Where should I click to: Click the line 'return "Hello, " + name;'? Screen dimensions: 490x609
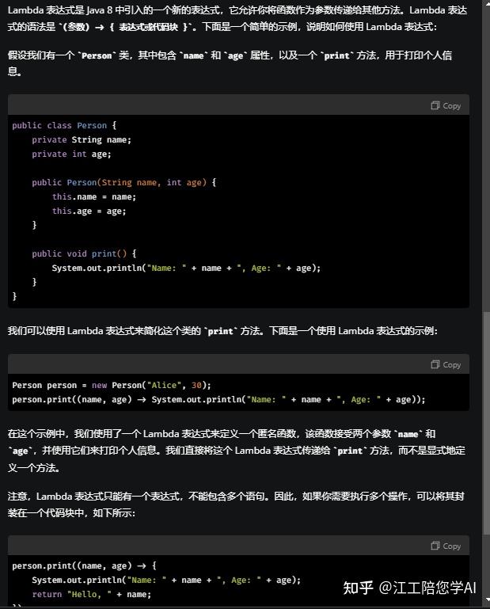click(x=91, y=594)
